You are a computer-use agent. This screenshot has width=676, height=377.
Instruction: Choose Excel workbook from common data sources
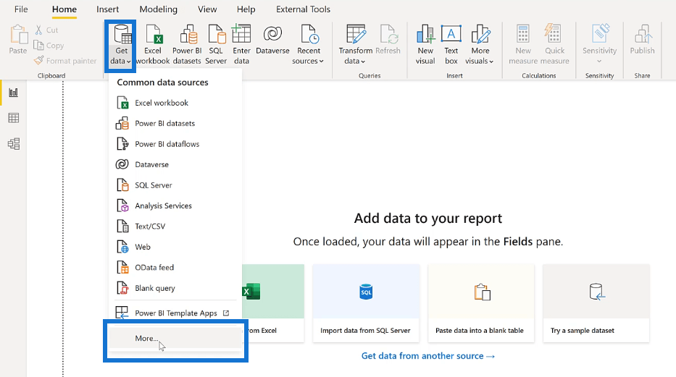[175, 103]
